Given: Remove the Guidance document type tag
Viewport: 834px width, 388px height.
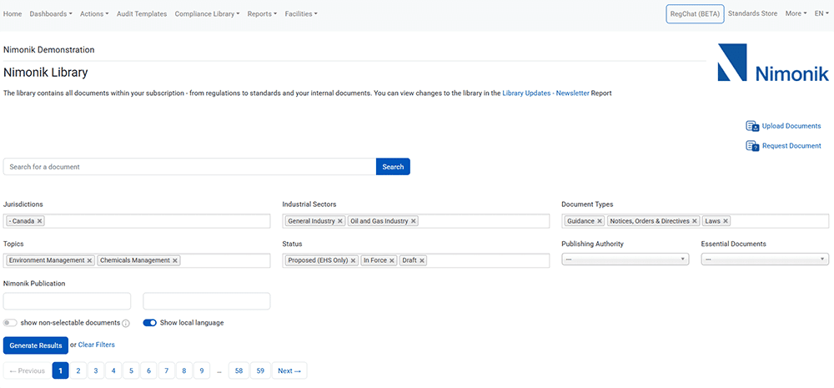Looking at the screenshot, I should 600,221.
